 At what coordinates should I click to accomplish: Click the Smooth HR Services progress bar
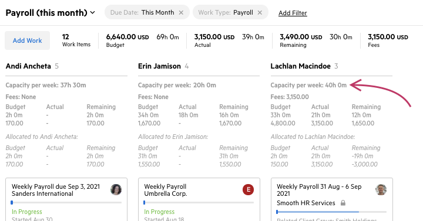(x=331, y=212)
